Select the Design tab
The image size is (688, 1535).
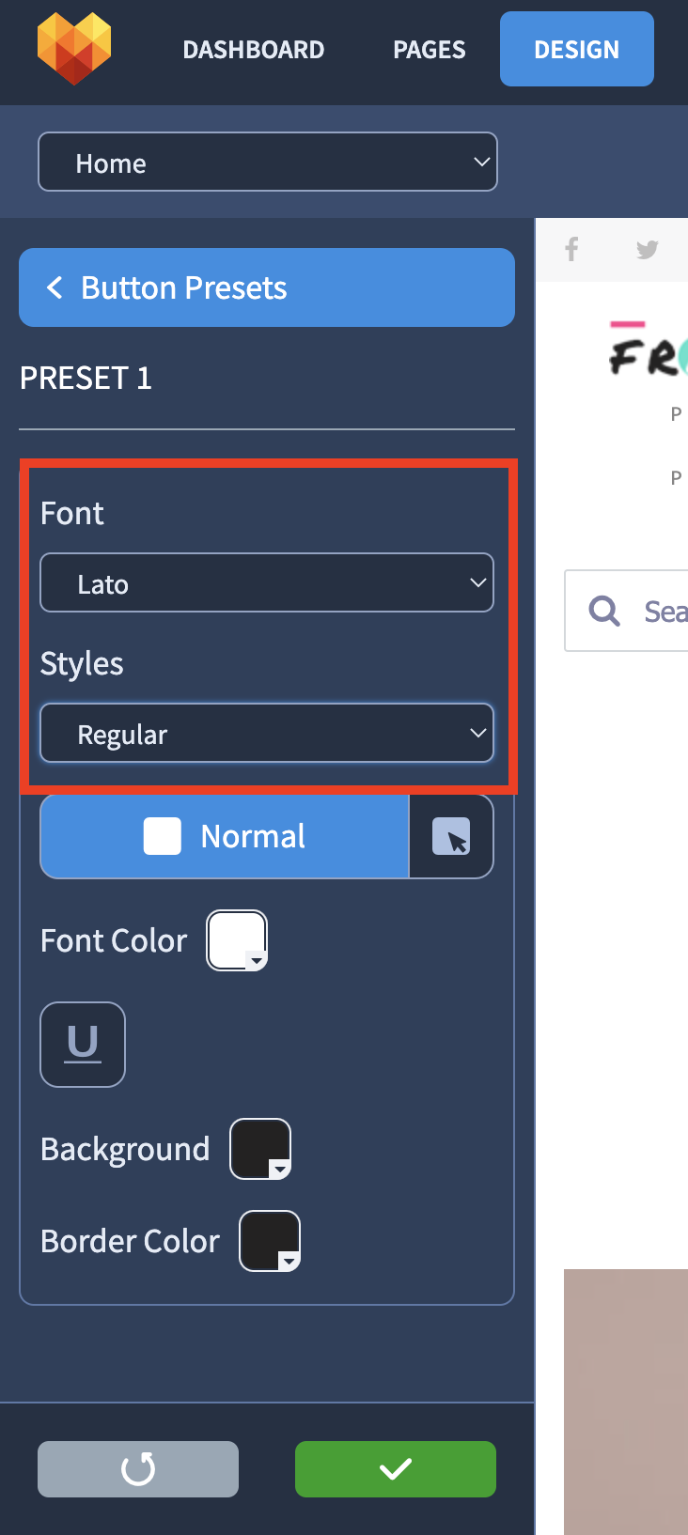tap(576, 50)
